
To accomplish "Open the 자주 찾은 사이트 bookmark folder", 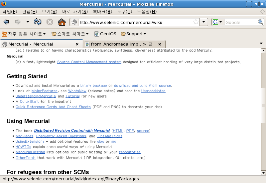I will tap(24, 34).
